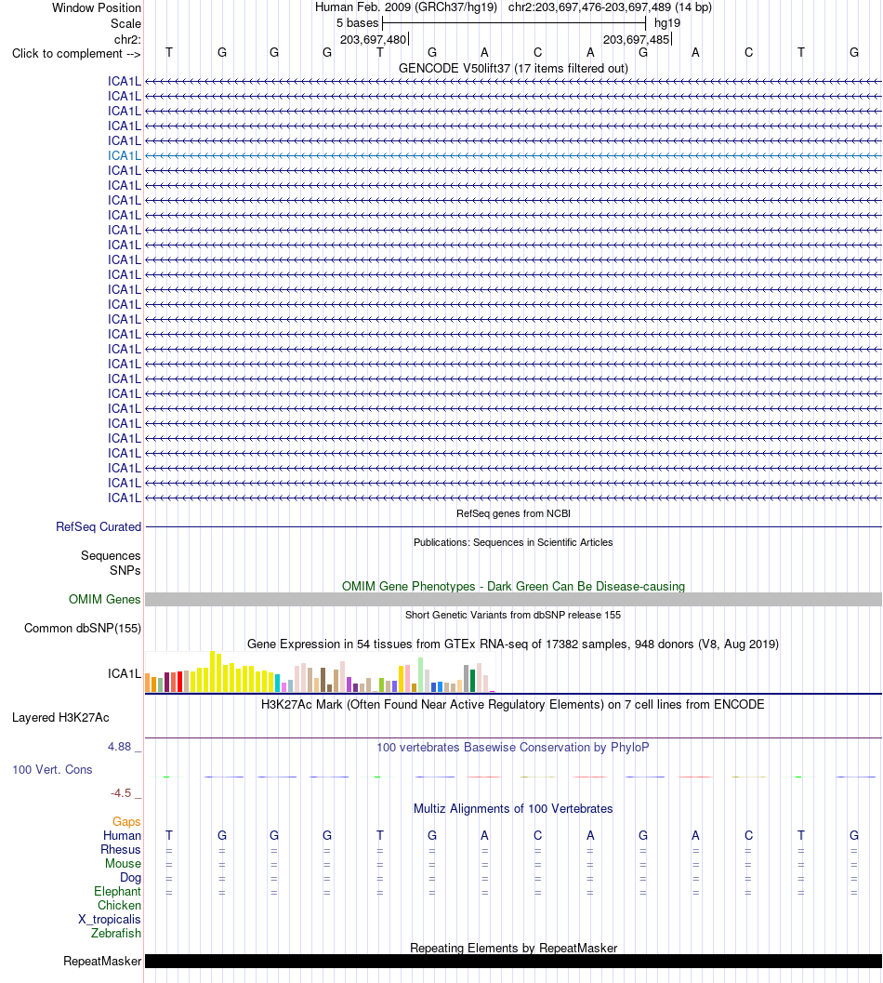The height and width of the screenshot is (983, 883).
Task: Select the Human alignment row label
Action: pyautogui.click(x=122, y=836)
